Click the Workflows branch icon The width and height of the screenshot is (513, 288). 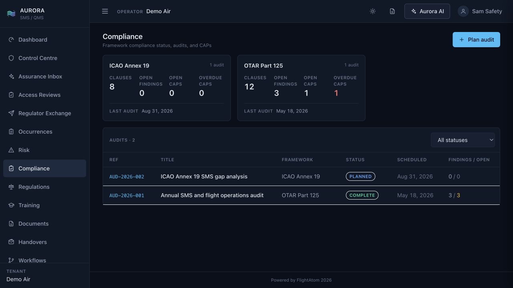point(11,260)
